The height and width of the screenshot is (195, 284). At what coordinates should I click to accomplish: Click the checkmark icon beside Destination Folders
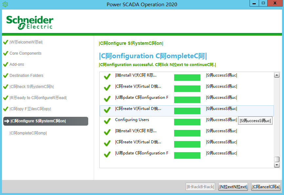(6, 76)
